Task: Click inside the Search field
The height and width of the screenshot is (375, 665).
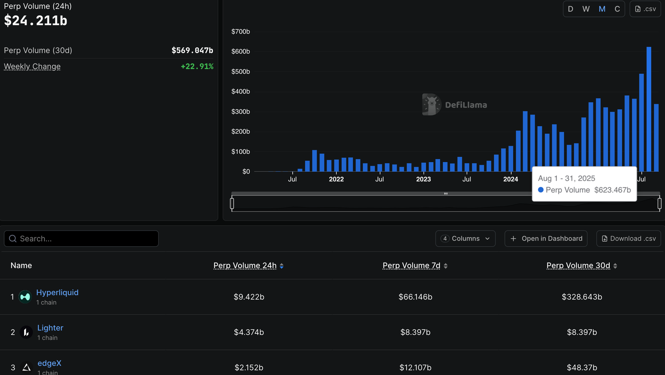Action: pyautogui.click(x=81, y=239)
